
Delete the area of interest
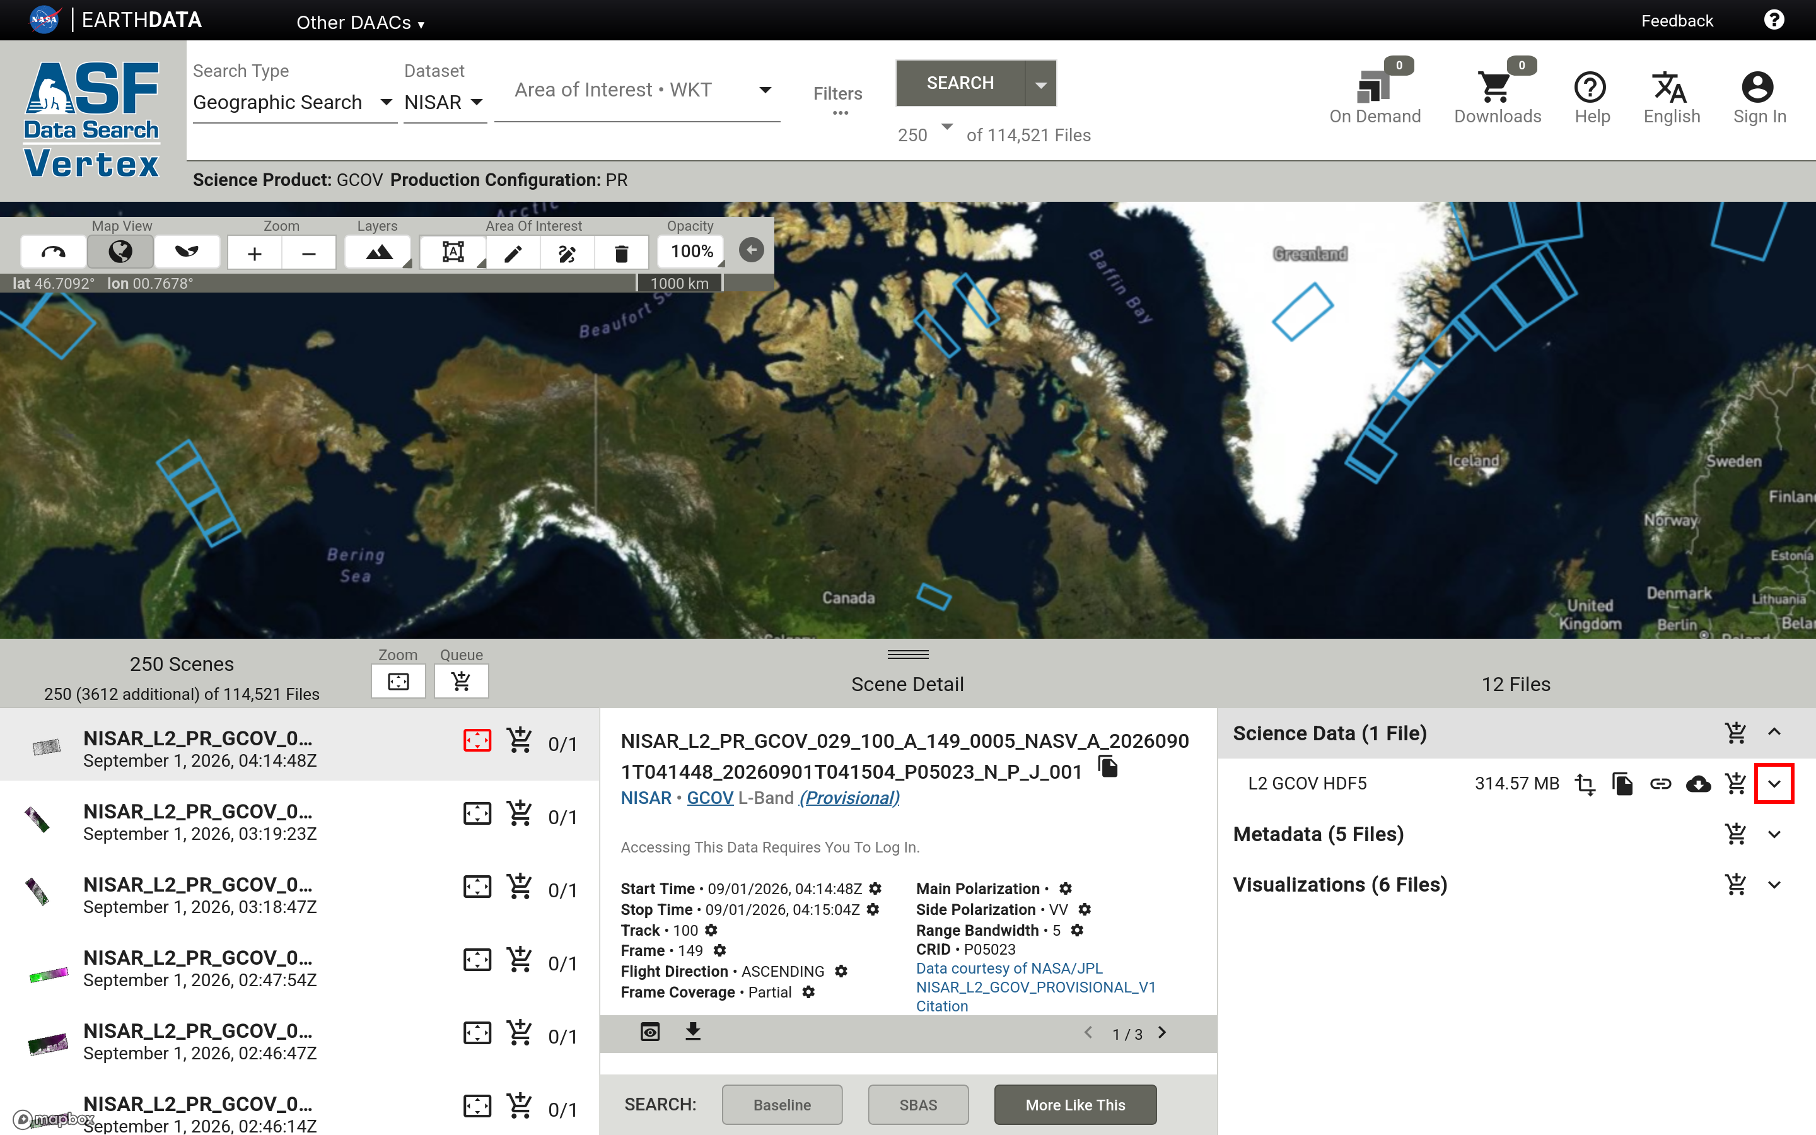pyautogui.click(x=621, y=253)
